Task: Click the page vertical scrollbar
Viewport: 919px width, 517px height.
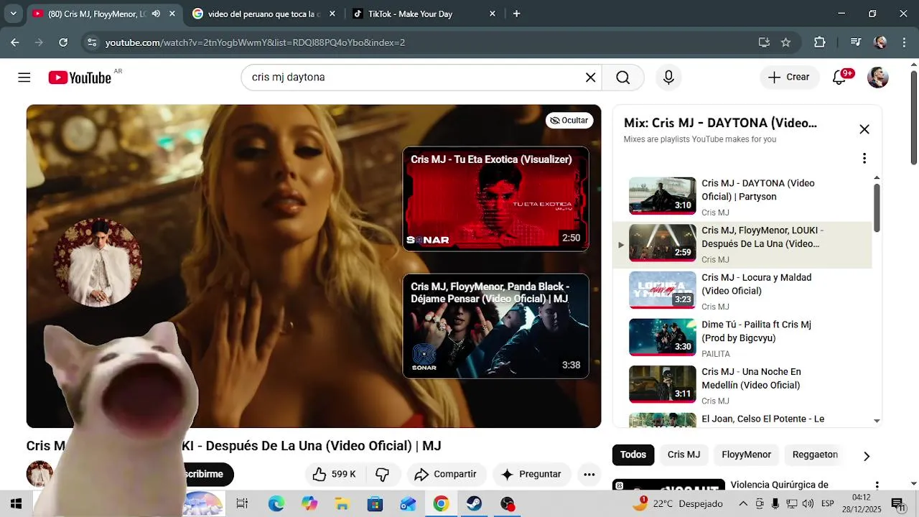Action: click(x=913, y=118)
